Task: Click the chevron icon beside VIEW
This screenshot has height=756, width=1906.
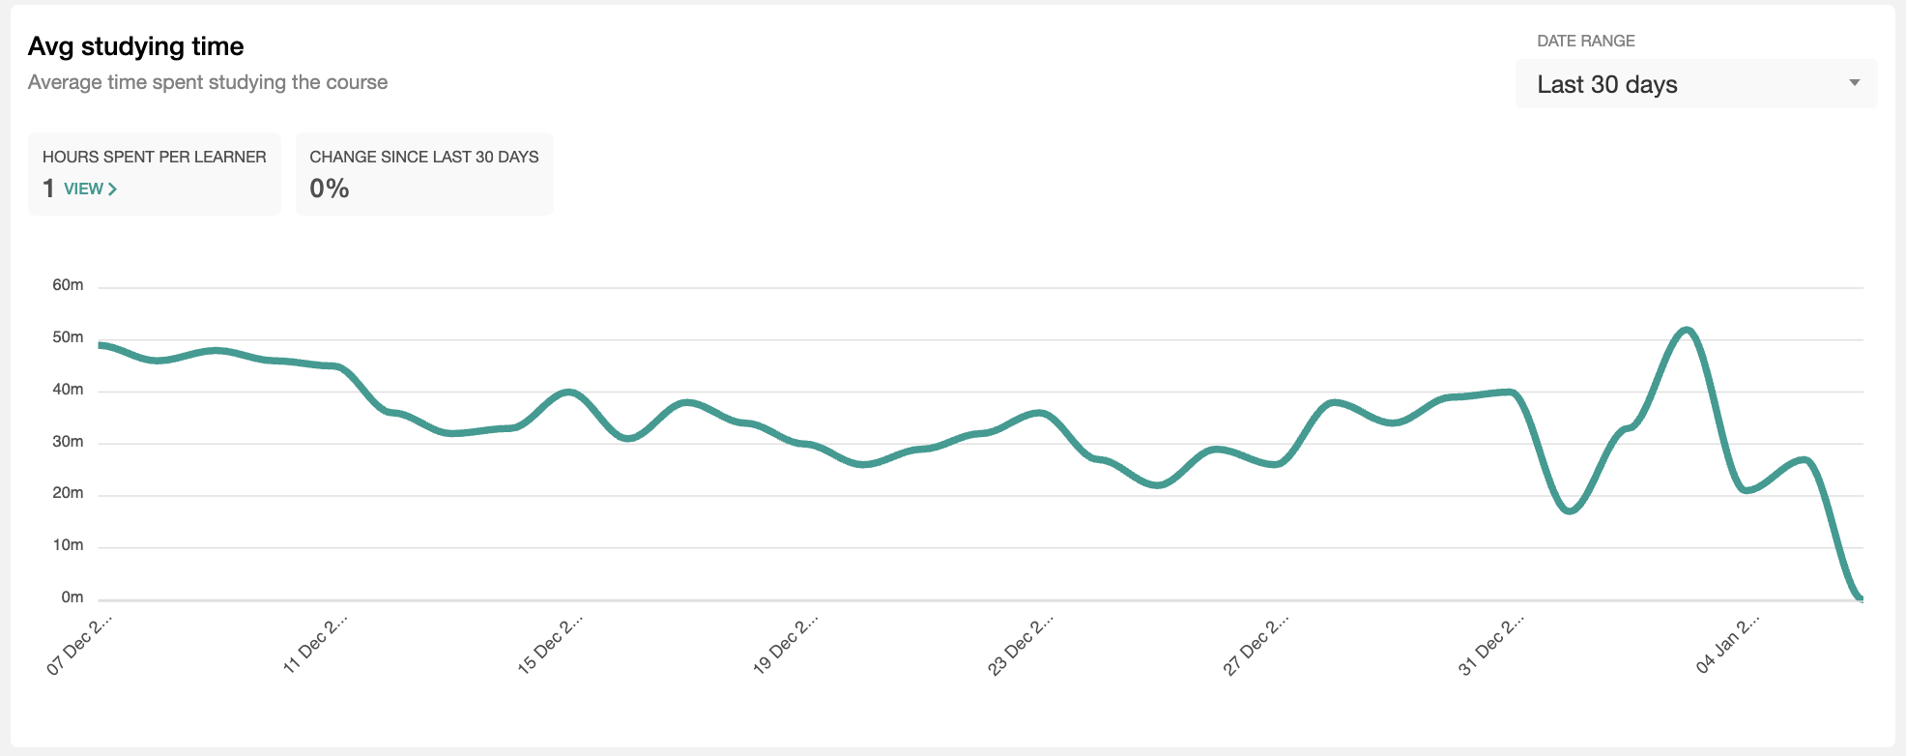Action: pos(113,189)
